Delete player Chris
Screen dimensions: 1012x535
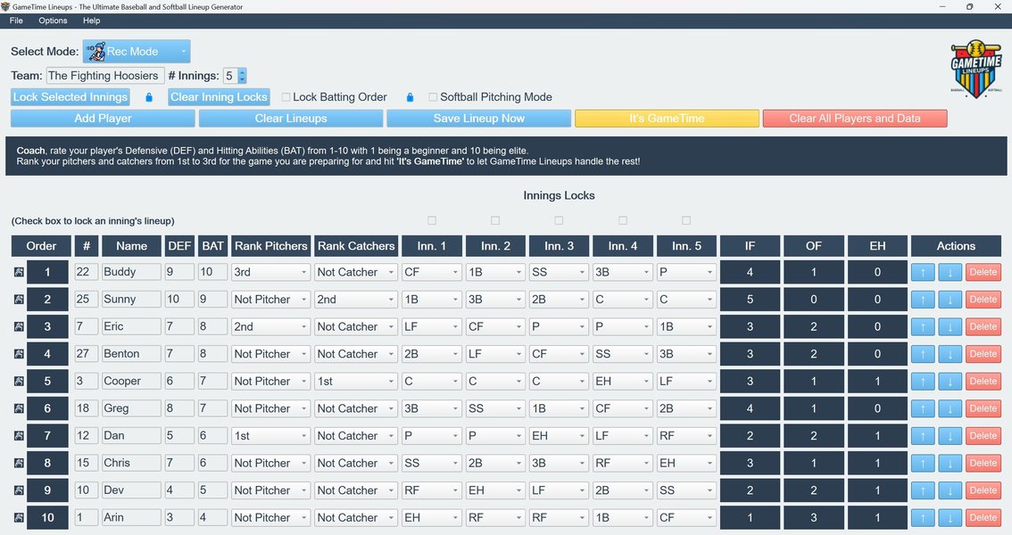point(983,463)
